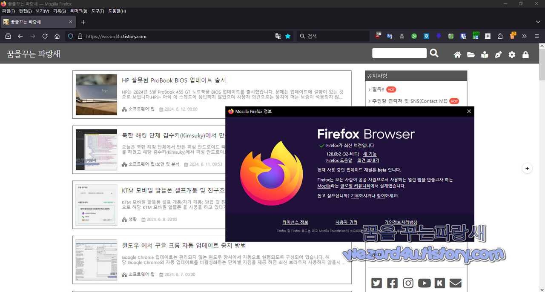Open the Extensions puzzle piece icon

pos(500,36)
